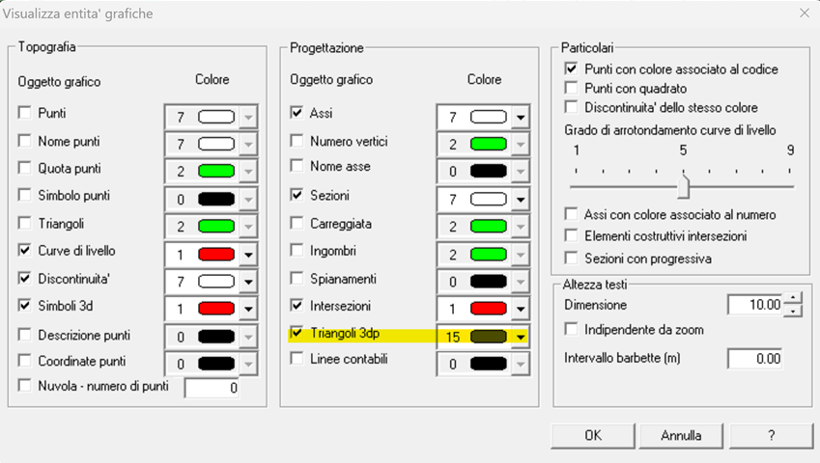
Task: Uncheck the Curve di livello checkbox
Action: [x=25, y=251]
